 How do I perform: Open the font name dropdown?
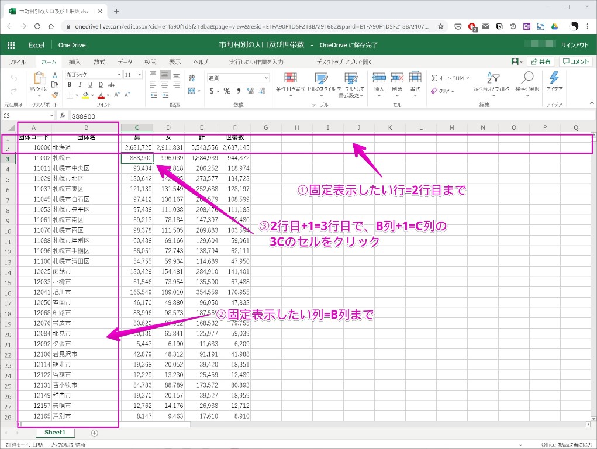pos(93,75)
